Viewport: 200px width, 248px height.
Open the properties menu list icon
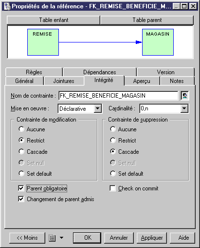point(52,238)
